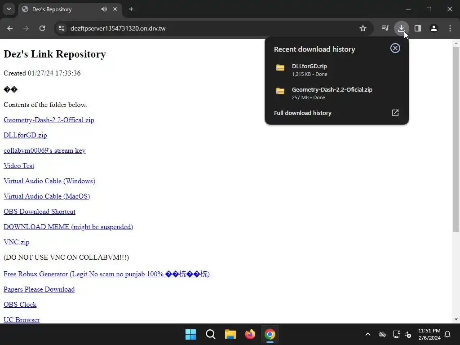Image resolution: width=460 pixels, height=345 pixels.
Task: Close the Dez's Repository tab
Action: [115, 9]
